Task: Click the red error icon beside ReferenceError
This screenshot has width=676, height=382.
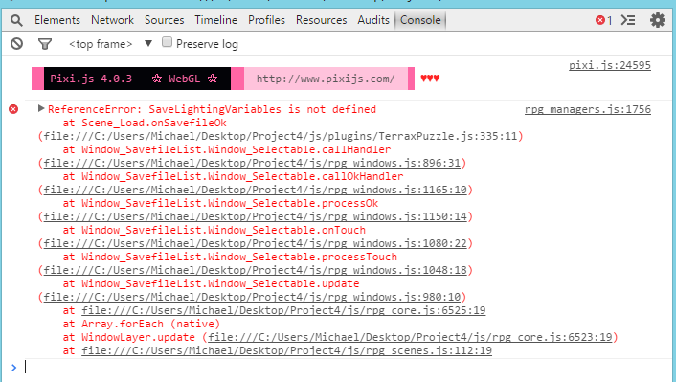Action: (x=13, y=109)
